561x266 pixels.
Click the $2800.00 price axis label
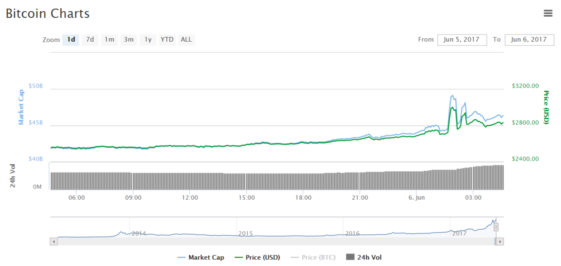click(x=525, y=123)
